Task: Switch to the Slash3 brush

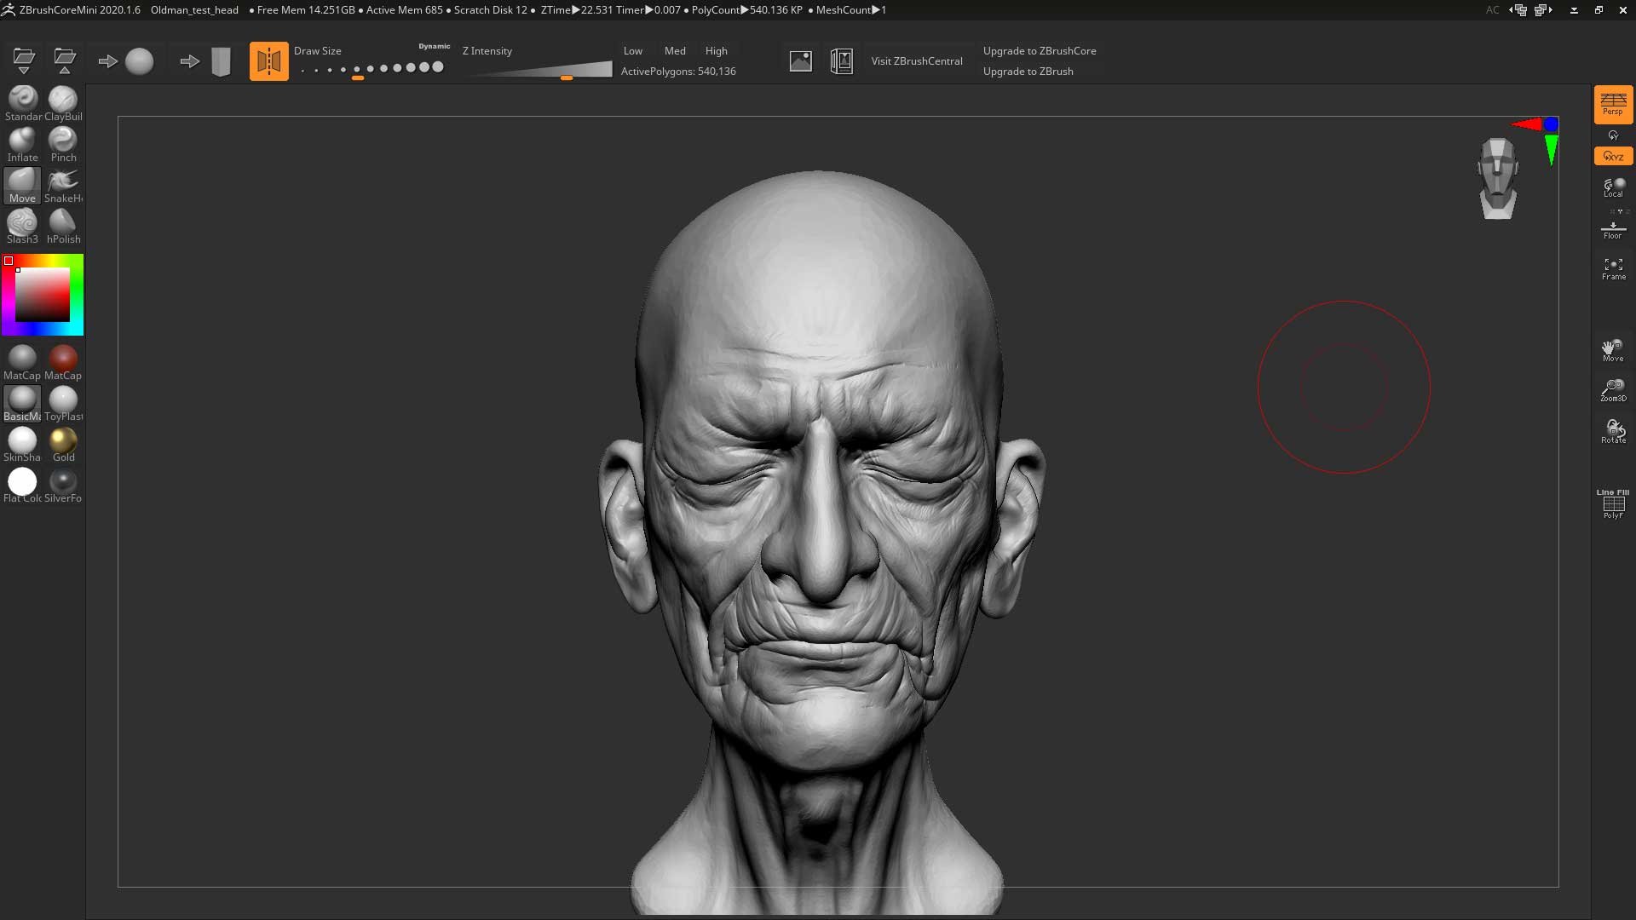Action: [x=23, y=227]
